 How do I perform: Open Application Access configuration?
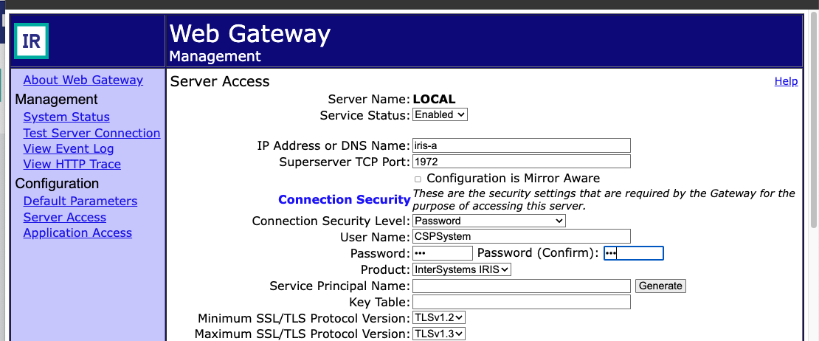point(77,232)
